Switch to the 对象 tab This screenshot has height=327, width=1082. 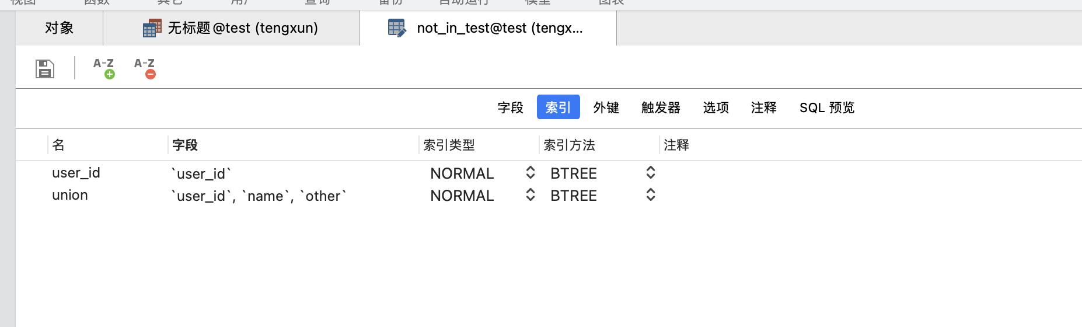[x=59, y=28]
